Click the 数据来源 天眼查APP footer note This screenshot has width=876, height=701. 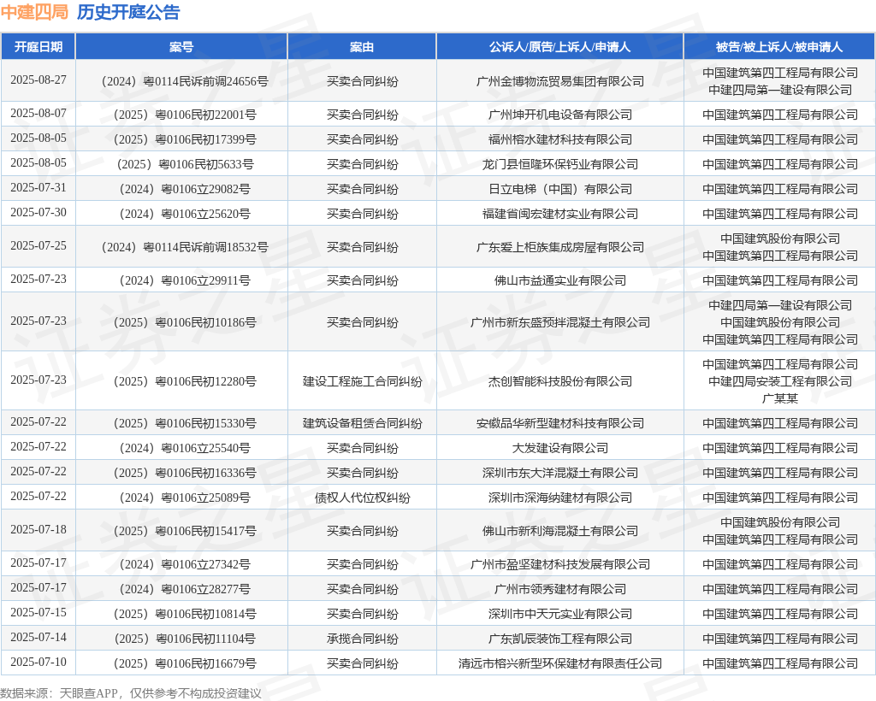[131, 694]
